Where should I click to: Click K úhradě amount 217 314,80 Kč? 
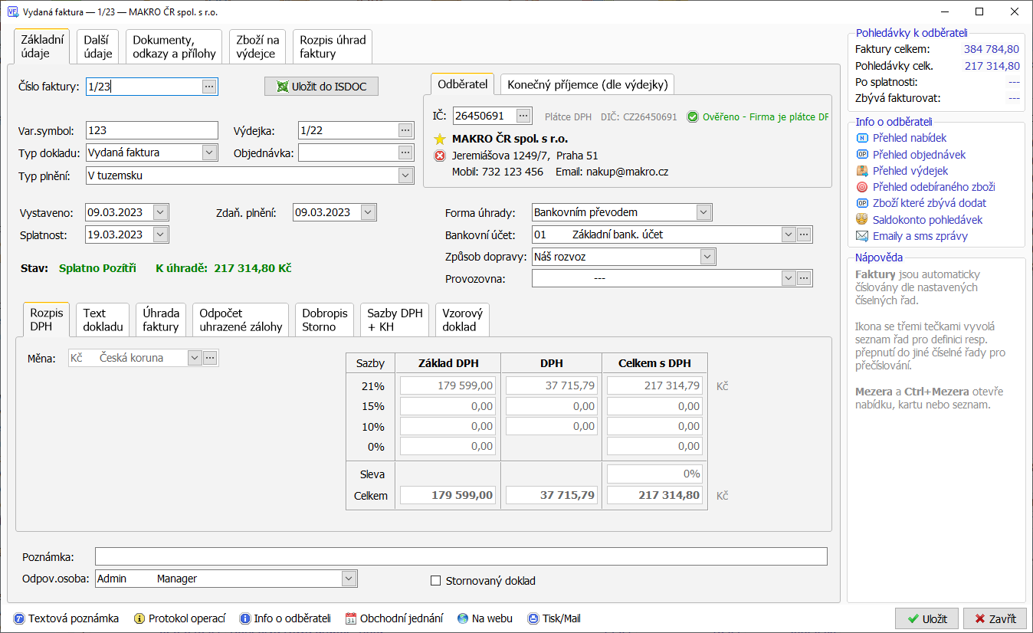(253, 268)
